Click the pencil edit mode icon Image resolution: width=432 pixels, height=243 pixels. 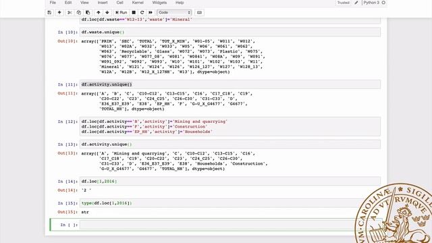pyautogui.click(x=356, y=3)
